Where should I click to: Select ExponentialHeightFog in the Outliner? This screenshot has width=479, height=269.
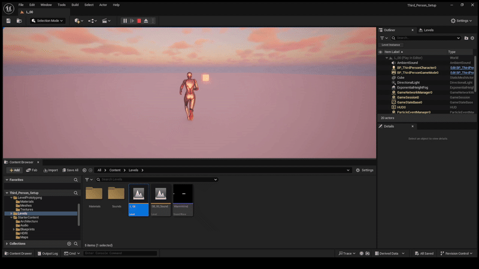(413, 87)
